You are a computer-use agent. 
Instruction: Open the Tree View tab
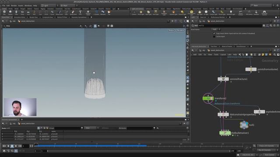(213, 47)
